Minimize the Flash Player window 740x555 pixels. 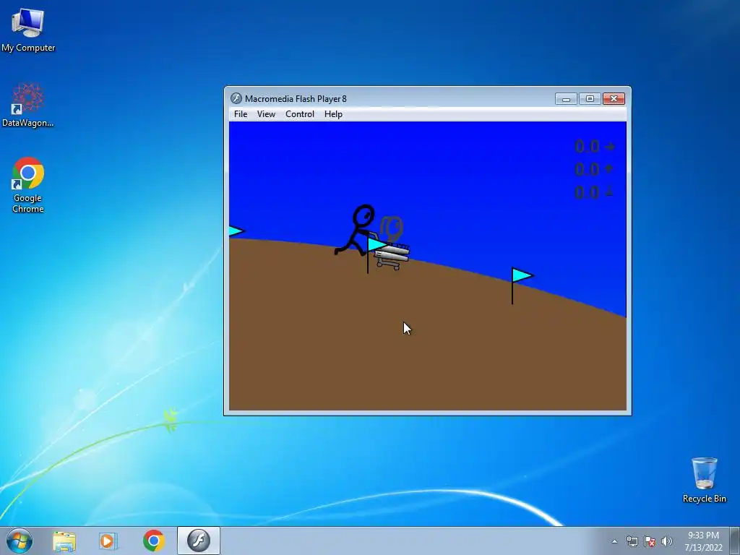566,98
